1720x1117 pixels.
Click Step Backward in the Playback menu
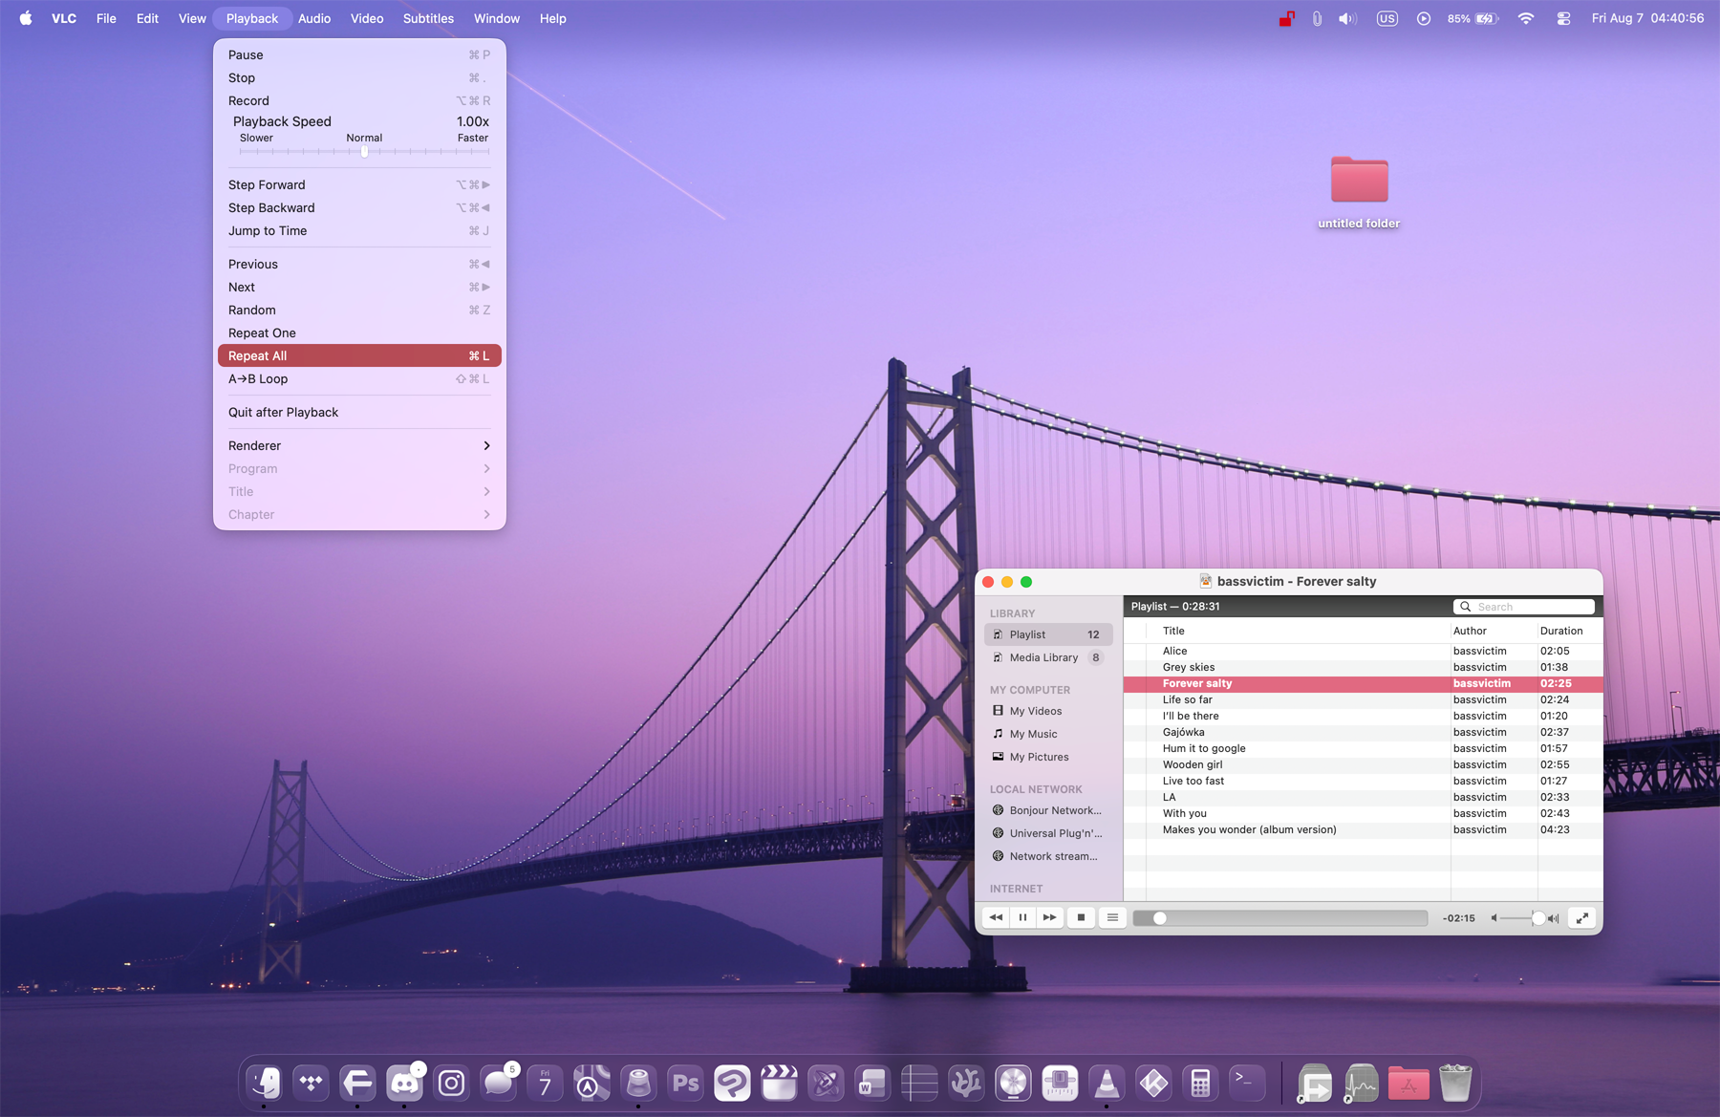click(359, 207)
